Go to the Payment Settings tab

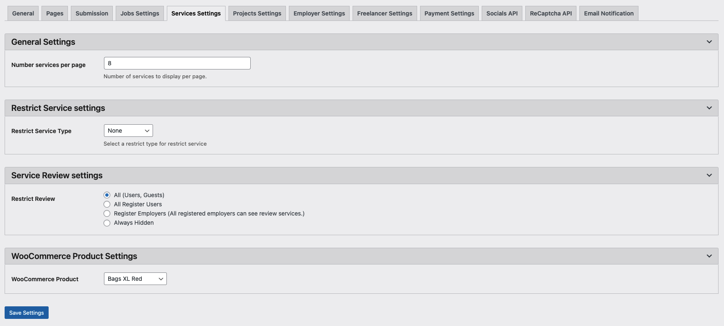click(x=449, y=13)
